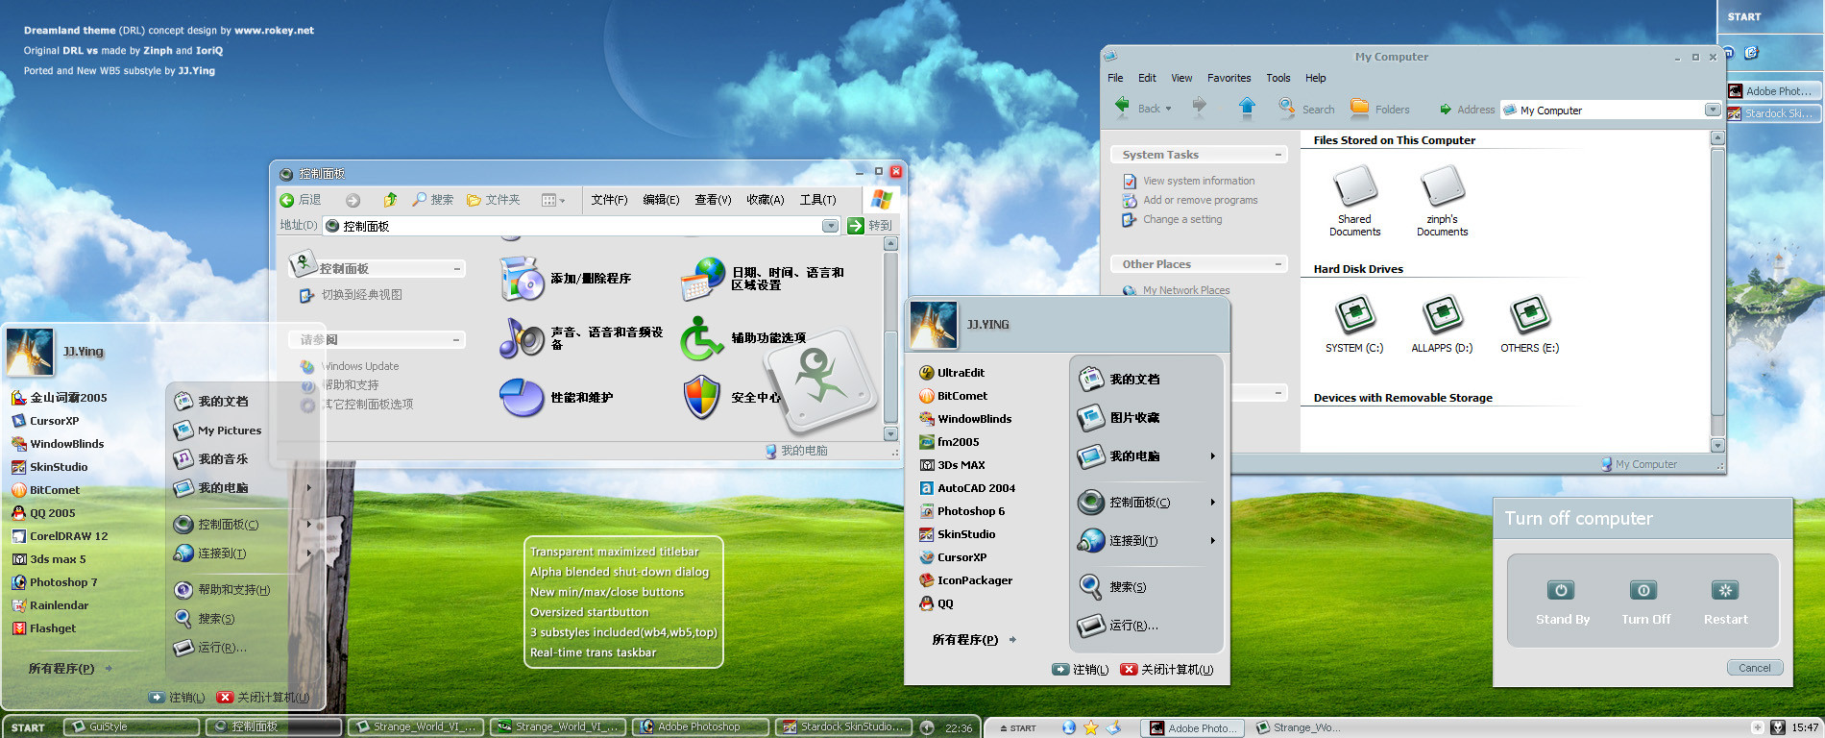Collapse the System Tasks panel

point(1277,155)
